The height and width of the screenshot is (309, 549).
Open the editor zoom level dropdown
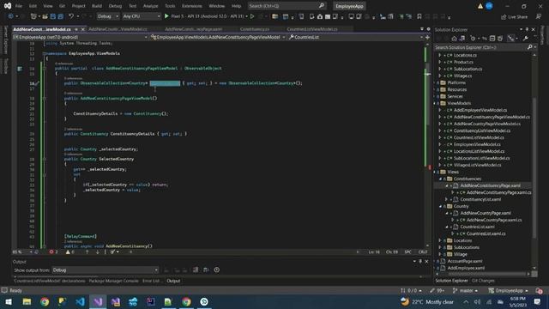click(22, 251)
